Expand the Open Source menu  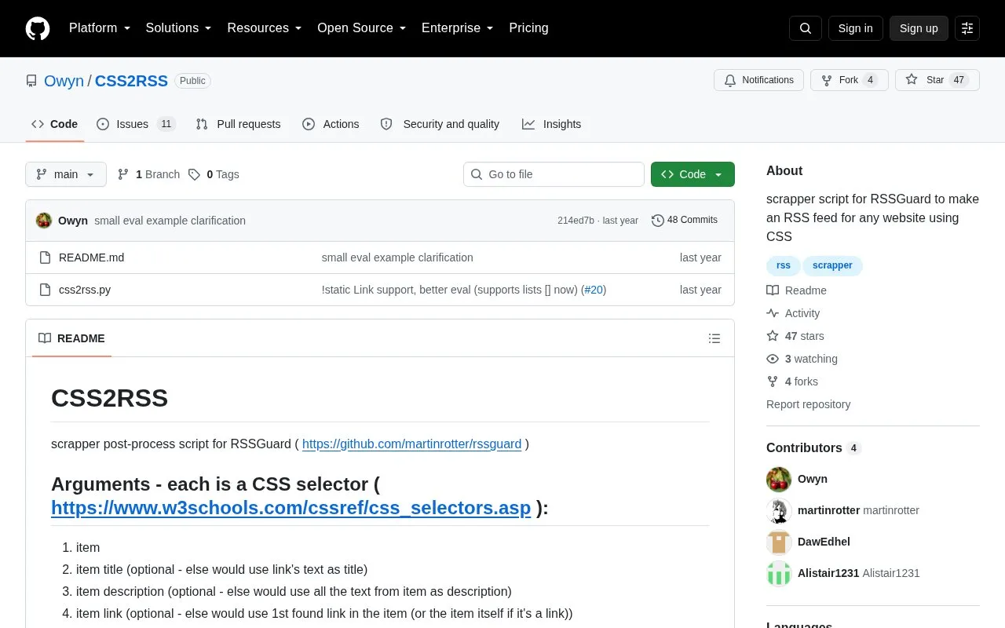pyautogui.click(x=361, y=28)
